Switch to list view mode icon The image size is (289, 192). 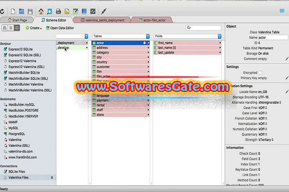pos(11,28)
